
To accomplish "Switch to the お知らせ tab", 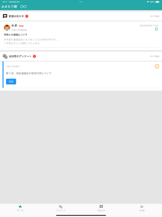I will point(101,208).
